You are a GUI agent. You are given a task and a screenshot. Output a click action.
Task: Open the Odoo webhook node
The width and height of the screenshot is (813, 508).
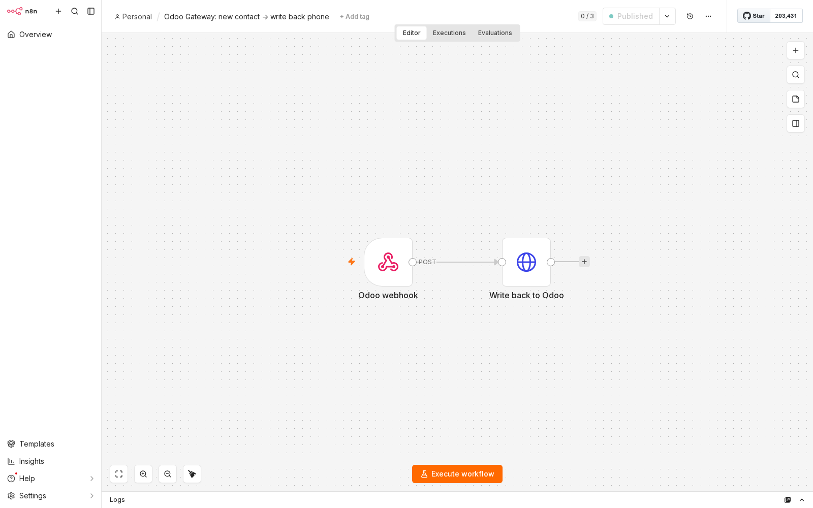pos(388,262)
